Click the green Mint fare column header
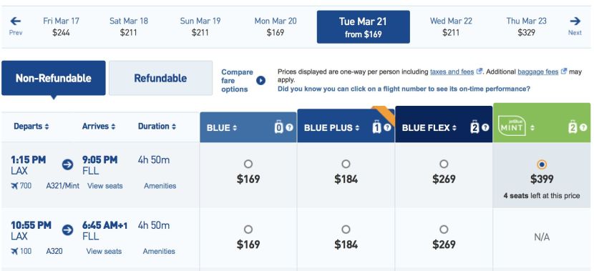 [542, 123]
